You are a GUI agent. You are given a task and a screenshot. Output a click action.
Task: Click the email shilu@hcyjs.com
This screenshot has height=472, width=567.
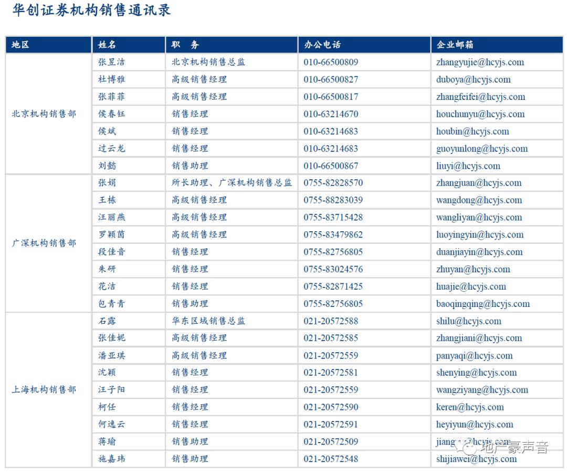pos(469,322)
